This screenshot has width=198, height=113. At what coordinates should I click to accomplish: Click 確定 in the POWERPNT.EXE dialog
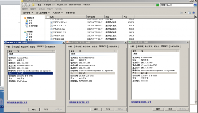96,109
